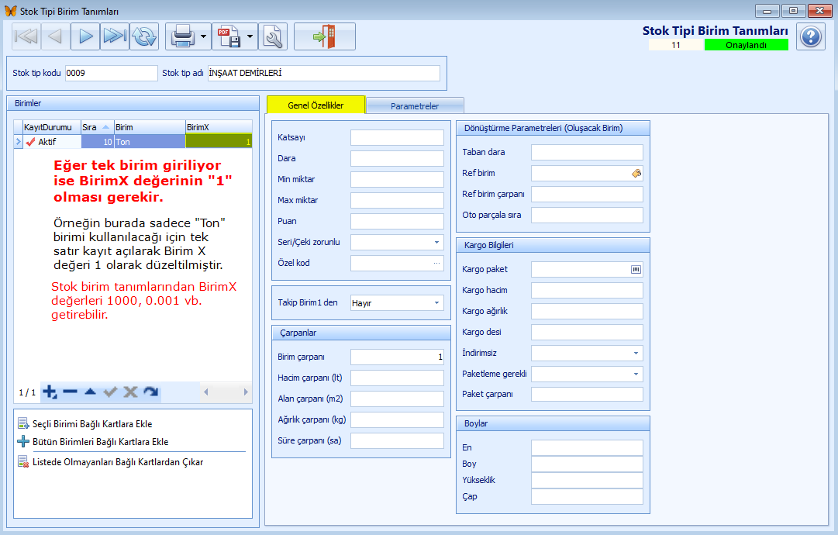Viewport: 838px width, 535px height.
Task: Click the Özel kod ellipsis button
Action: tap(436, 263)
